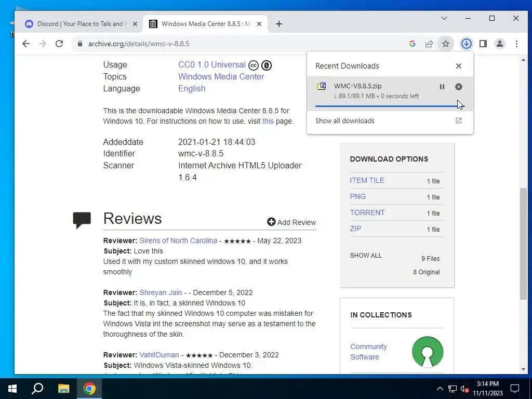The height and width of the screenshot is (399, 532).
Task: Open the Chrome side panel
Action: [483, 44]
